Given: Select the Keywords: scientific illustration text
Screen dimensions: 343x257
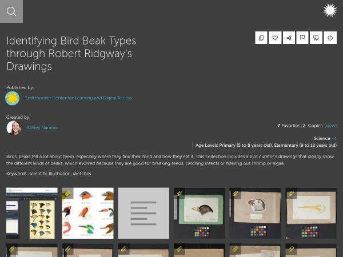Looking at the screenshot, I should (49, 174).
